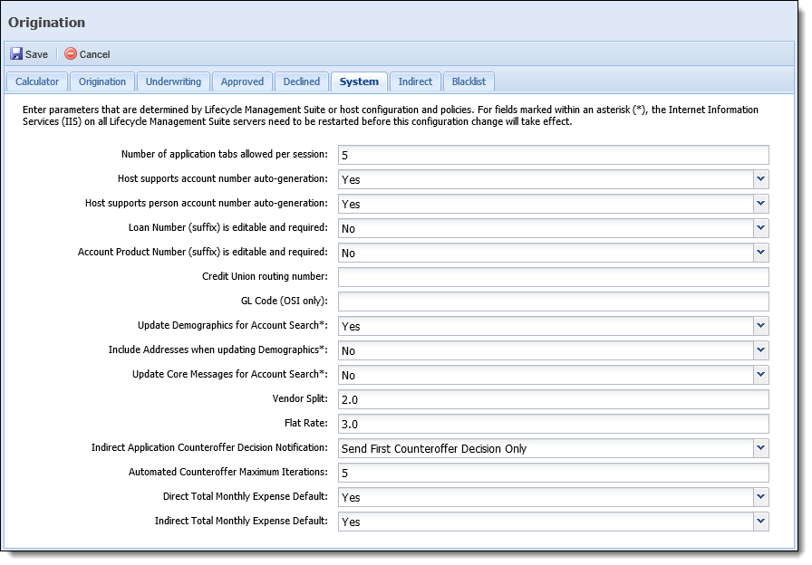This screenshot has height=565, width=812.
Task: Expand Indirect Total Monthly Expense Default dropdown
Action: click(x=760, y=522)
